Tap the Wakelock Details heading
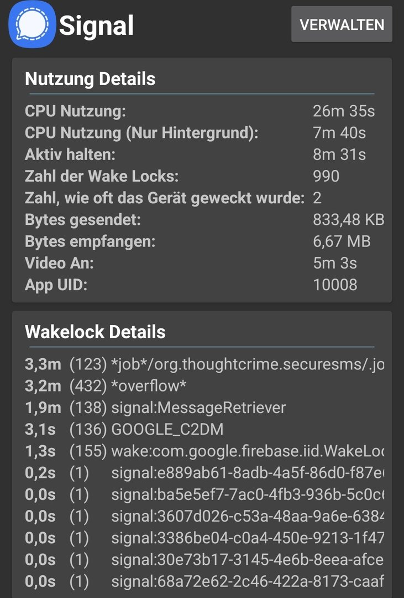 [95, 332]
